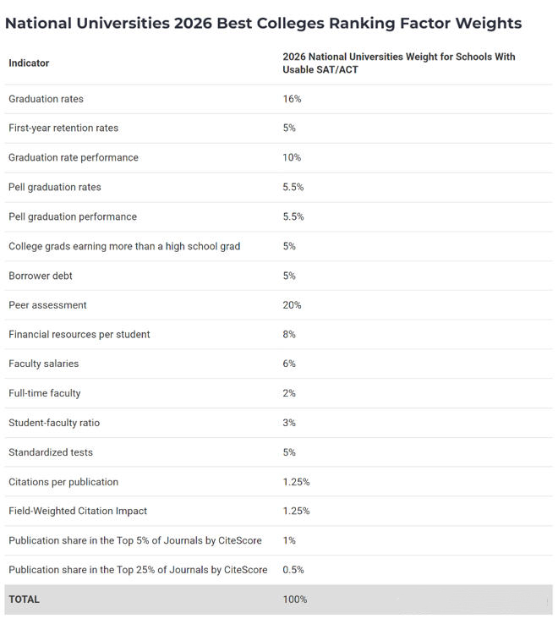Screen dimensions: 558x624
Task: Click the 2026 National Universities Weight column header
Action: click(398, 63)
